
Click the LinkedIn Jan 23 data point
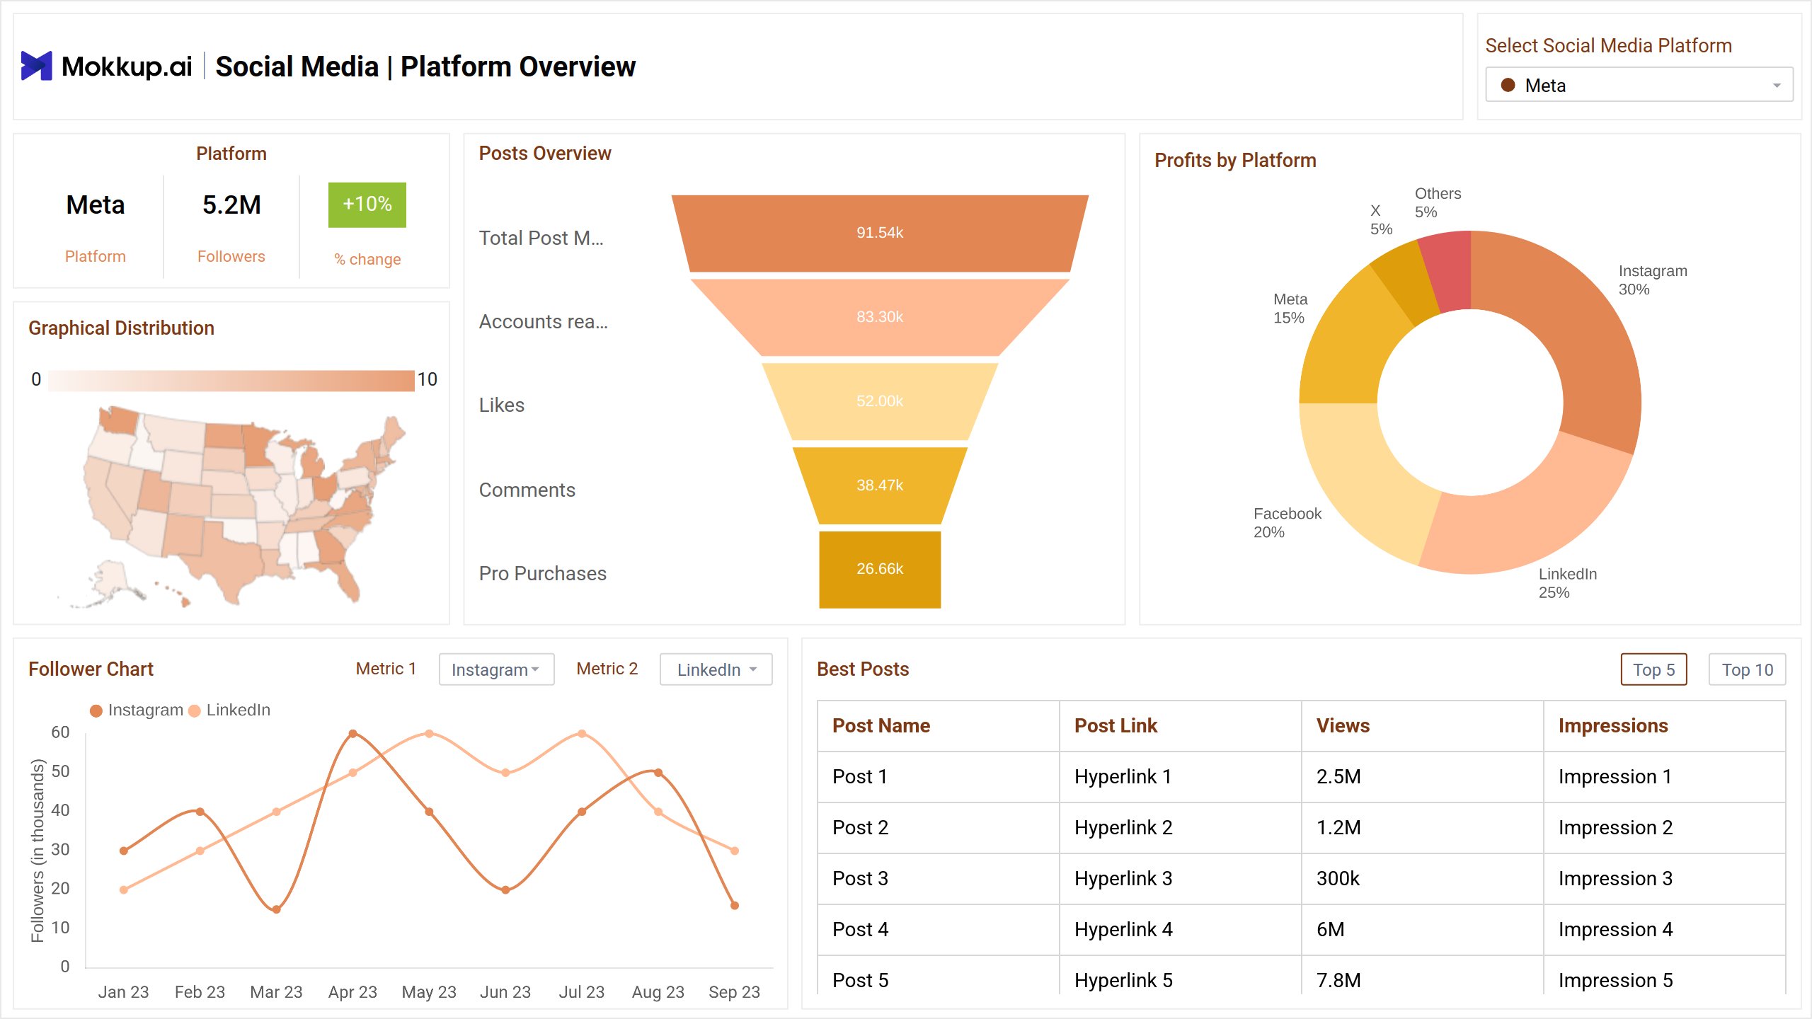tap(124, 890)
